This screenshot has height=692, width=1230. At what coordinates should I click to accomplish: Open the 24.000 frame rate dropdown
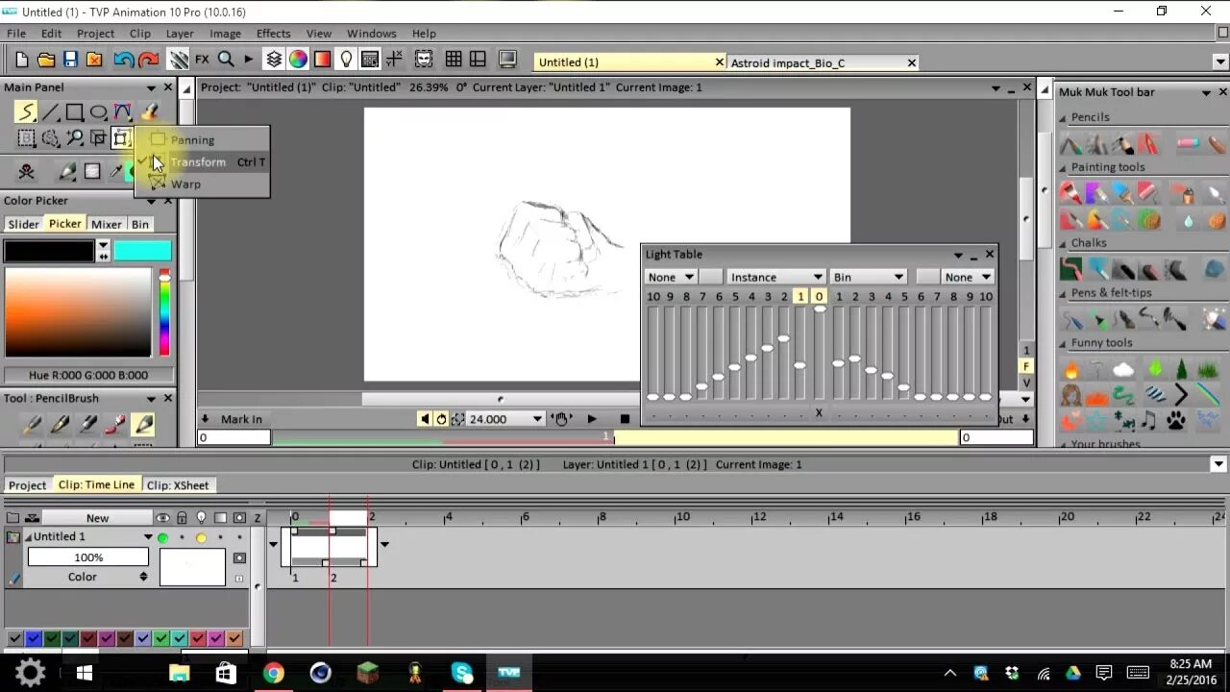504,419
